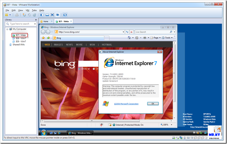Viewport: 227px width, 144px height.
Task: Open the snapshot manager wrench icon
Action: click(x=34, y=15)
